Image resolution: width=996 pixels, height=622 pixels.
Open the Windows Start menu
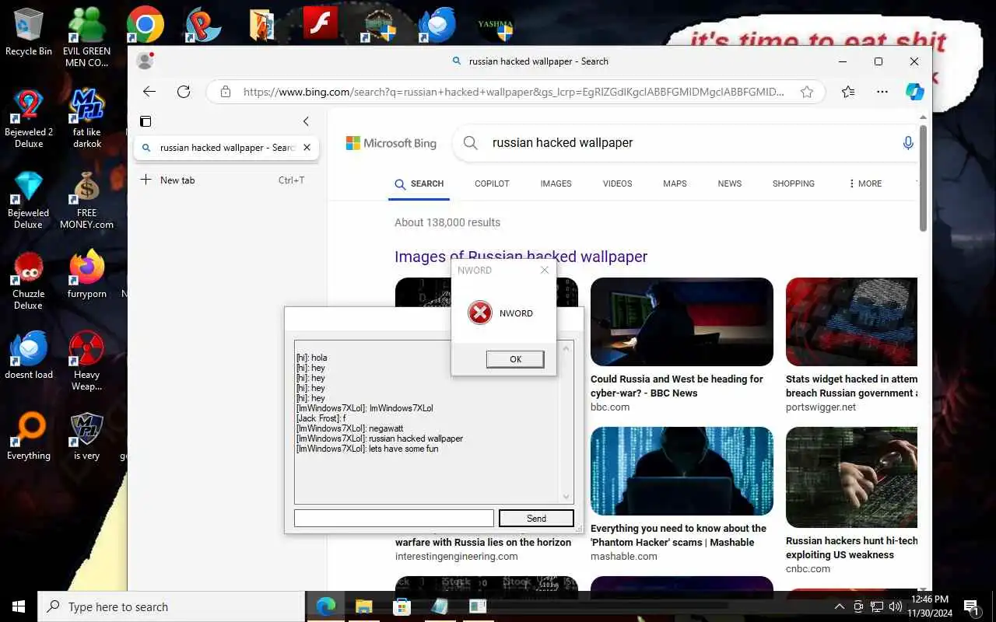pyautogui.click(x=19, y=606)
